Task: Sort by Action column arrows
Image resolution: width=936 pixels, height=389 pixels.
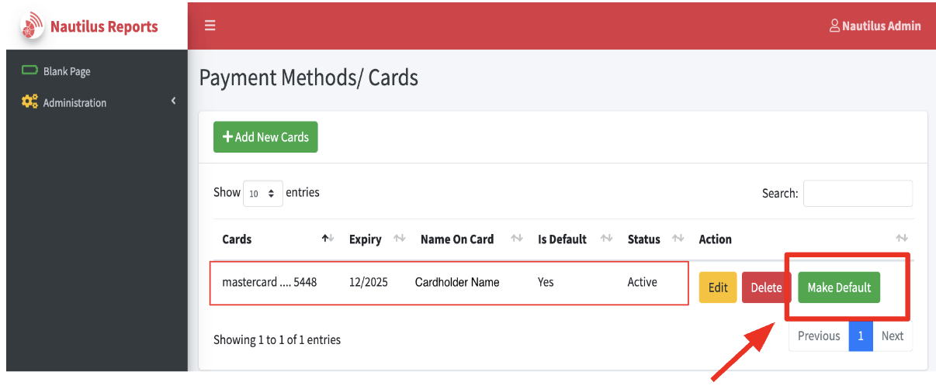Action: (902, 239)
